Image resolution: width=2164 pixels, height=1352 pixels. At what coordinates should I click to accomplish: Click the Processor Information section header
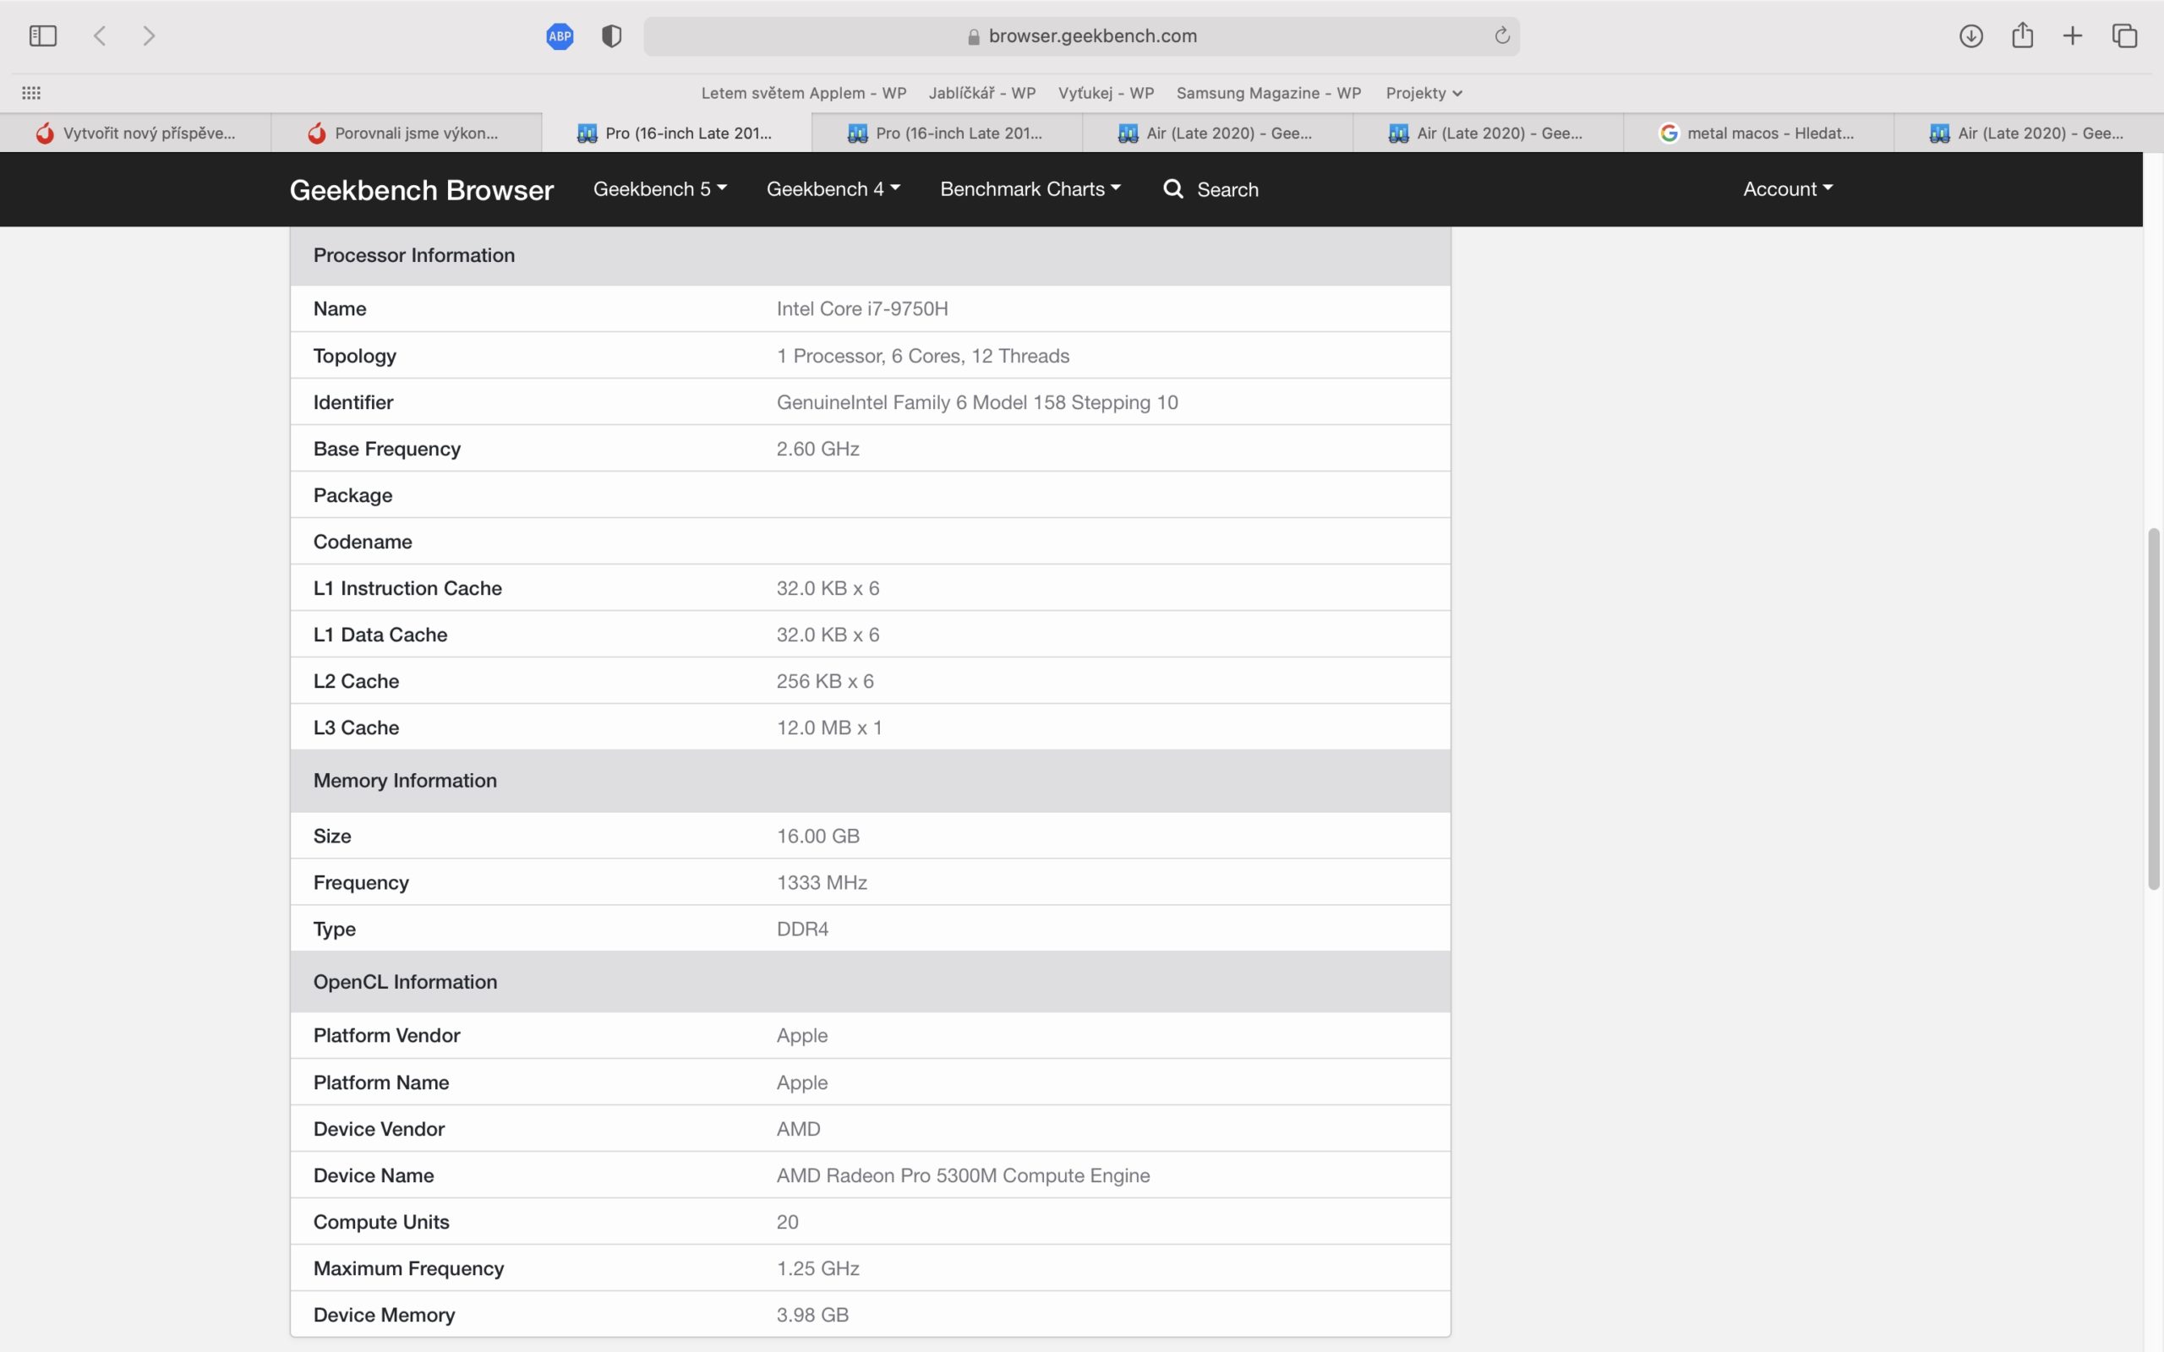870,256
